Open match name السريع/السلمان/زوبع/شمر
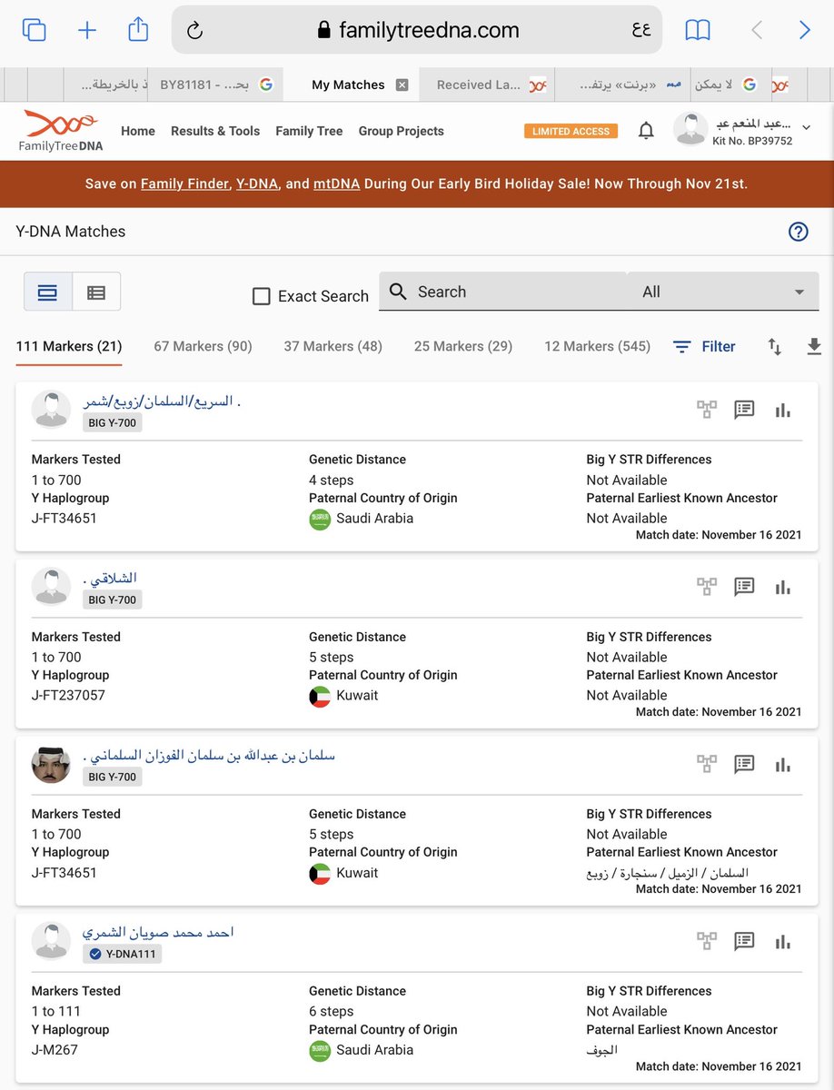 coord(162,401)
